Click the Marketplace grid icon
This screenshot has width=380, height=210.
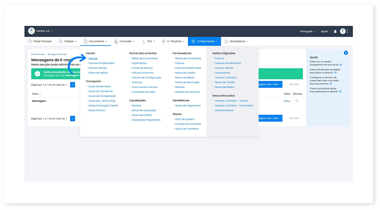click(x=226, y=42)
